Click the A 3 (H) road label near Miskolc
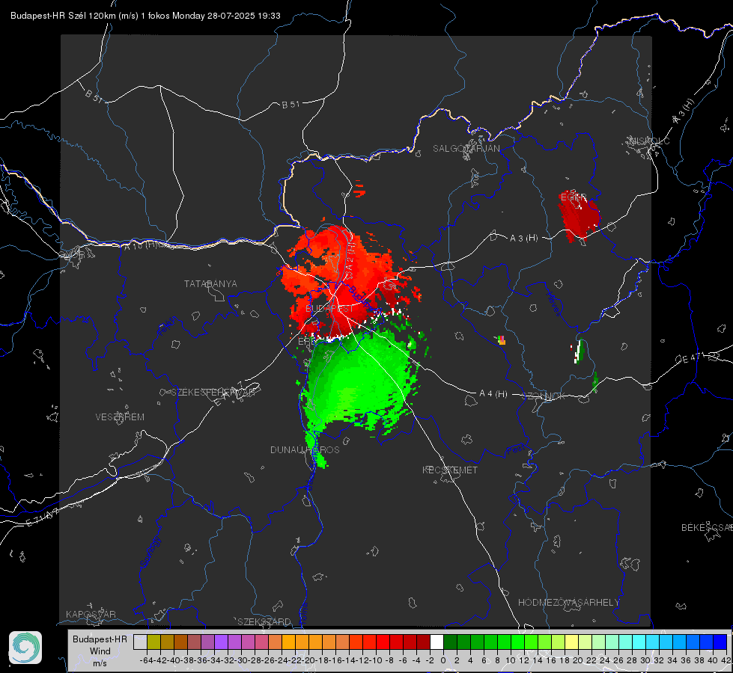 684,111
